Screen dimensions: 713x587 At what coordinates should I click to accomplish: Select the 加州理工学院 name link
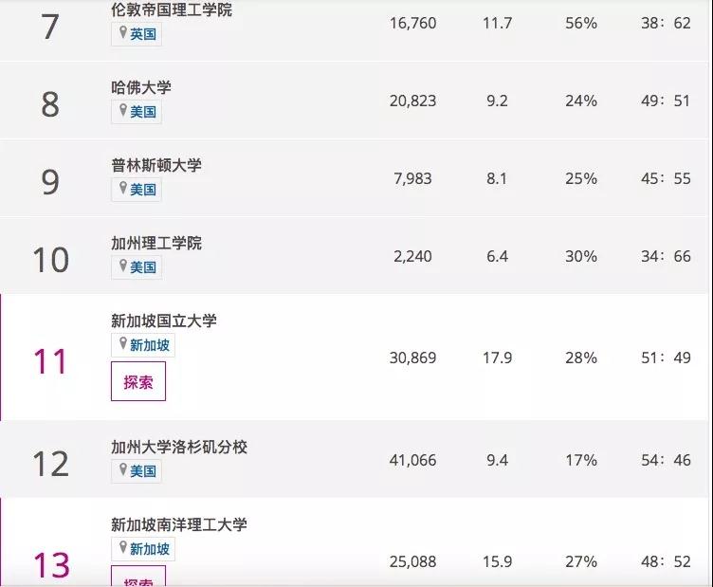[156, 243]
